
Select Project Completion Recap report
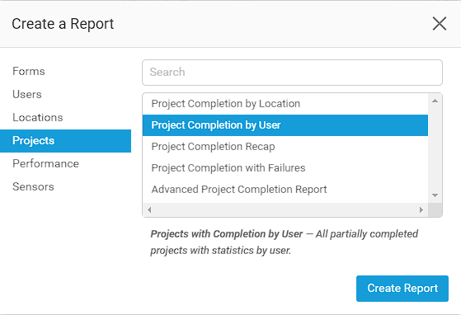point(285,147)
